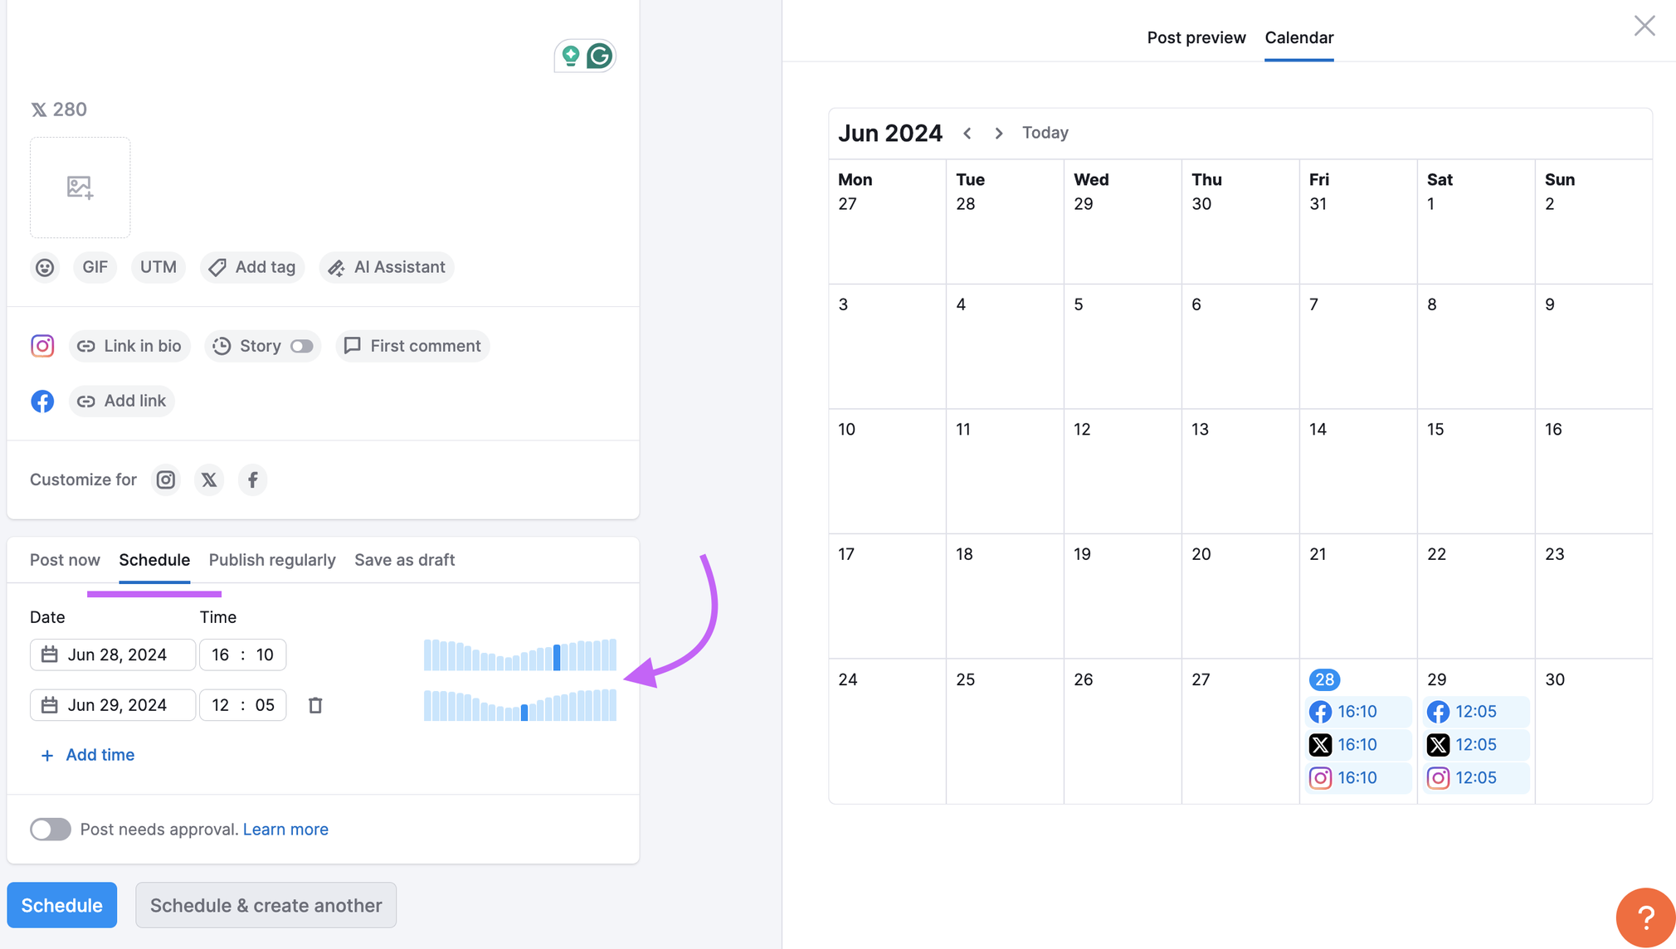Screen dimensions: 1676x949
Task: Toggle the Story switch on
Action: [x=301, y=345]
